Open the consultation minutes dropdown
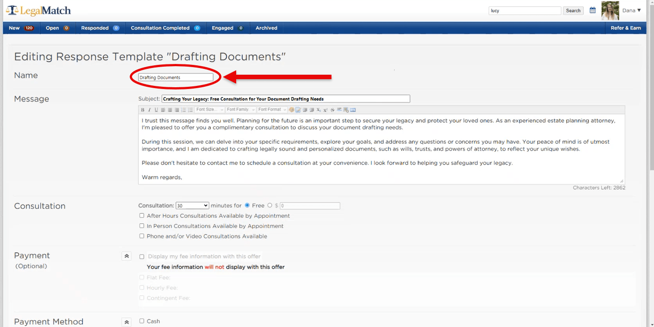 point(192,206)
